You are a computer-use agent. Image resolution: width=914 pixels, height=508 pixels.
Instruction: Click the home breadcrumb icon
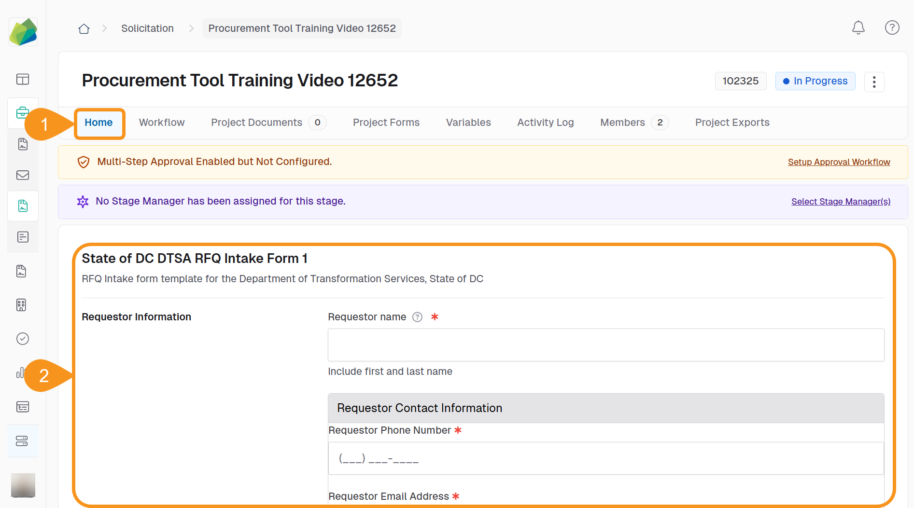(84, 29)
